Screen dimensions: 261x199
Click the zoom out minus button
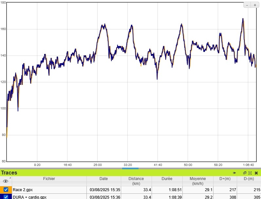247,5
